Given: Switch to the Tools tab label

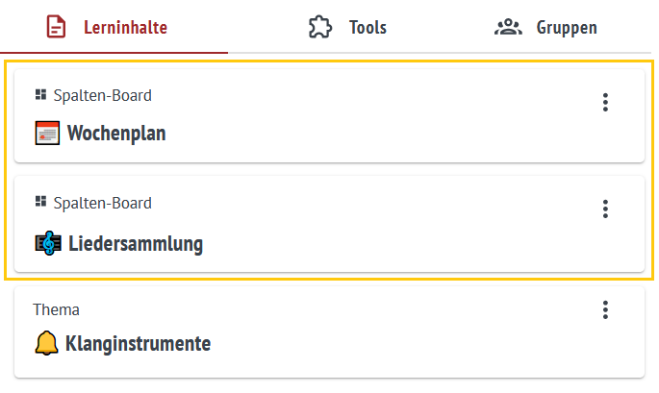Looking at the screenshot, I should pos(368,27).
